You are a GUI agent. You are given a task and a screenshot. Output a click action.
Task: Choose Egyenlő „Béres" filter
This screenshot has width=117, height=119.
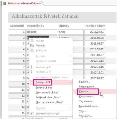point(51,88)
